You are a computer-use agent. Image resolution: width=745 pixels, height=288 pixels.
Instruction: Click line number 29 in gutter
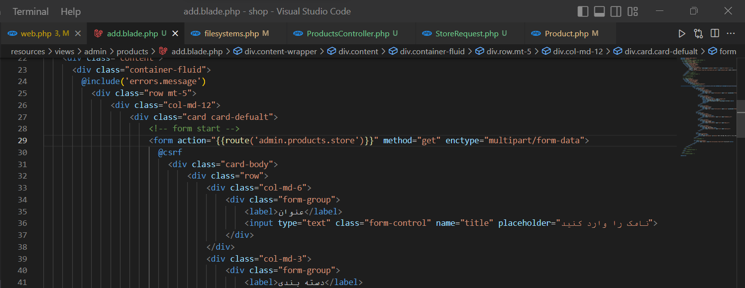(22, 141)
